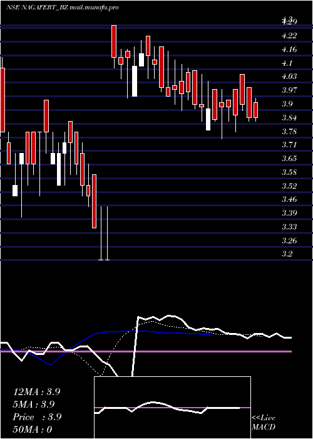Click the small white candle at 3.52

15,191
